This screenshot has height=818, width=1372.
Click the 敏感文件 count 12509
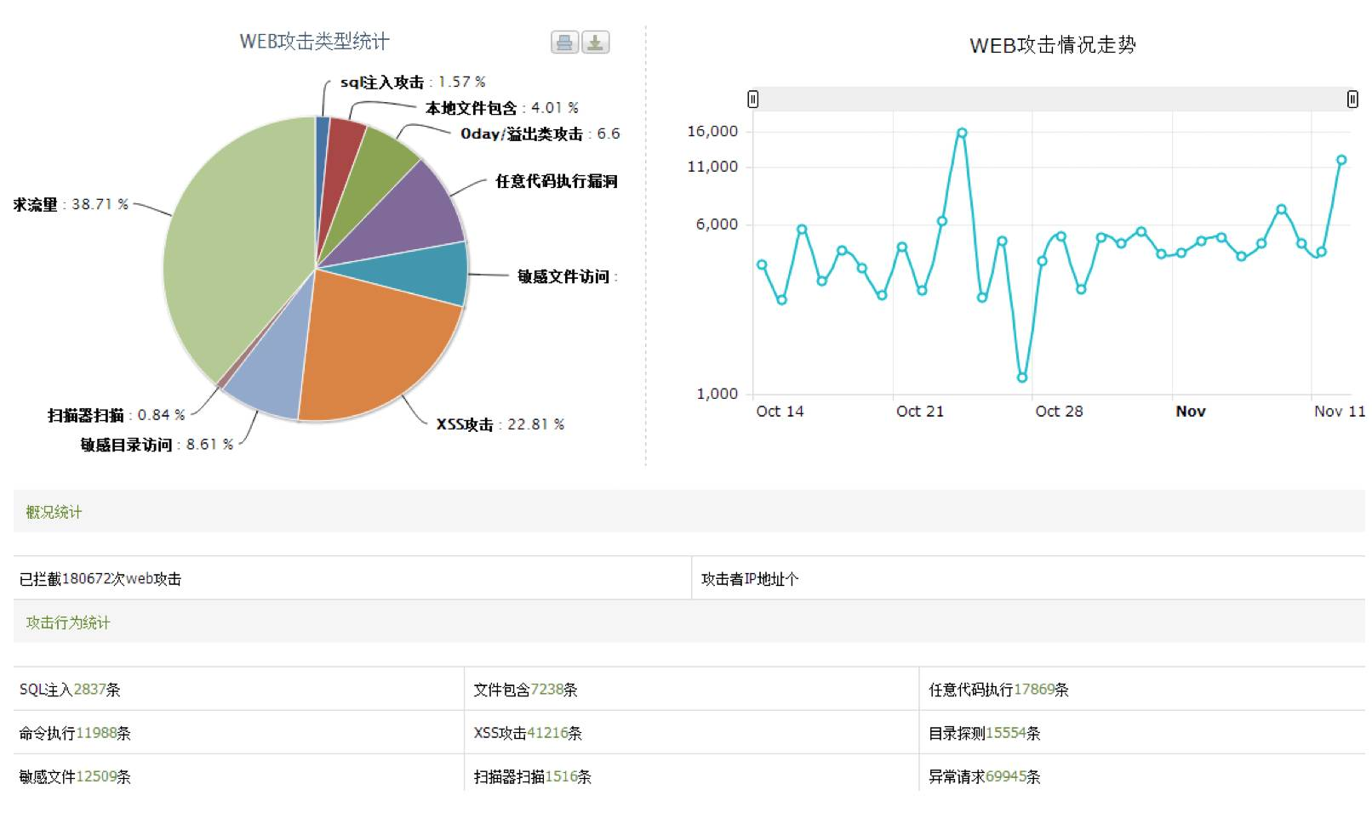tap(96, 776)
